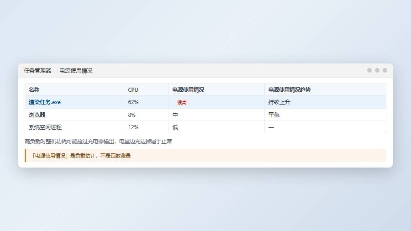This screenshot has height=231, width=411.
Task: Click the 平稳 trend cell
Action: pos(325,115)
